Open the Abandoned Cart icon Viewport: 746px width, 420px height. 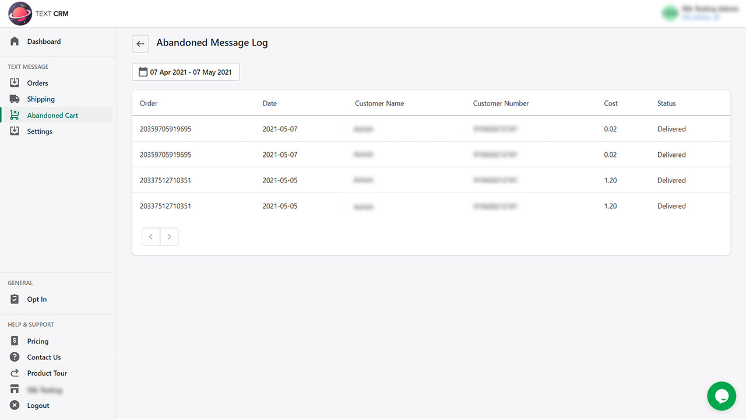tap(15, 115)
